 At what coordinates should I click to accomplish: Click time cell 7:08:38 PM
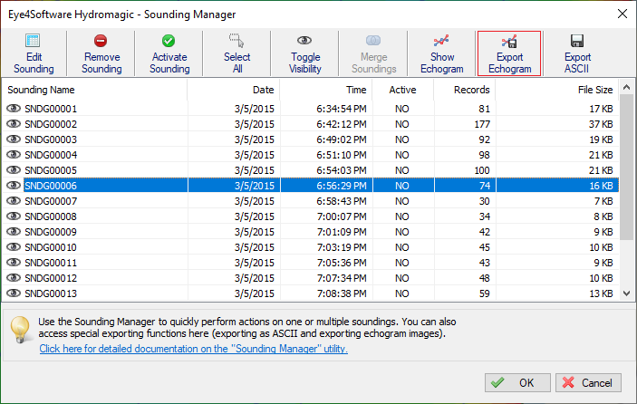(342, 293)
